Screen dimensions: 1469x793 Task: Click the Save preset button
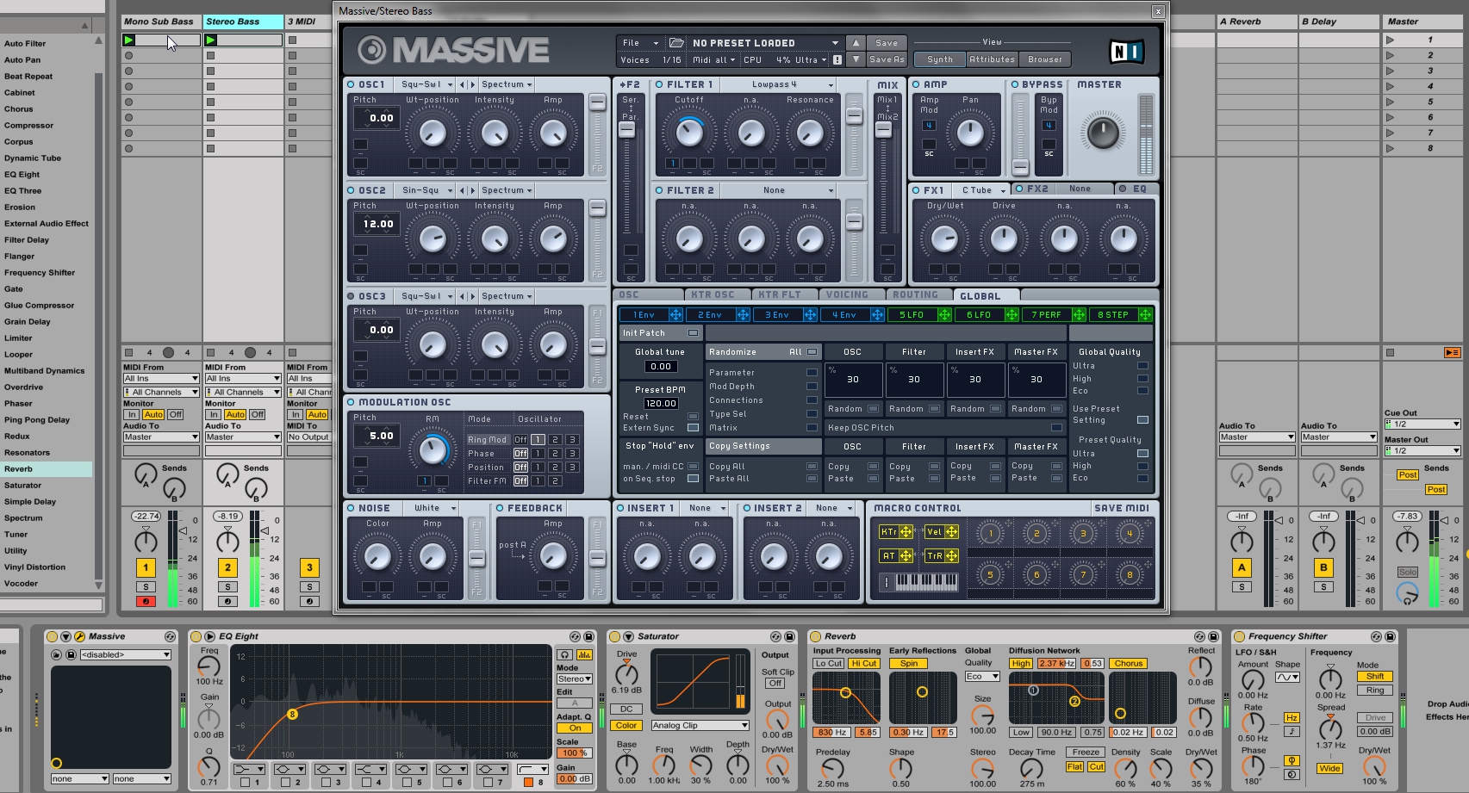click(887, 43)
